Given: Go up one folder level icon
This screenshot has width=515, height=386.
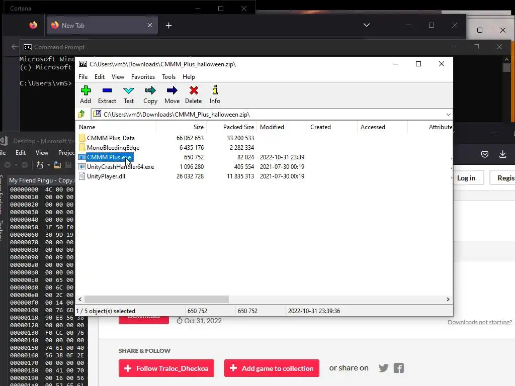Looking at the screenshot, I should 82,114.
